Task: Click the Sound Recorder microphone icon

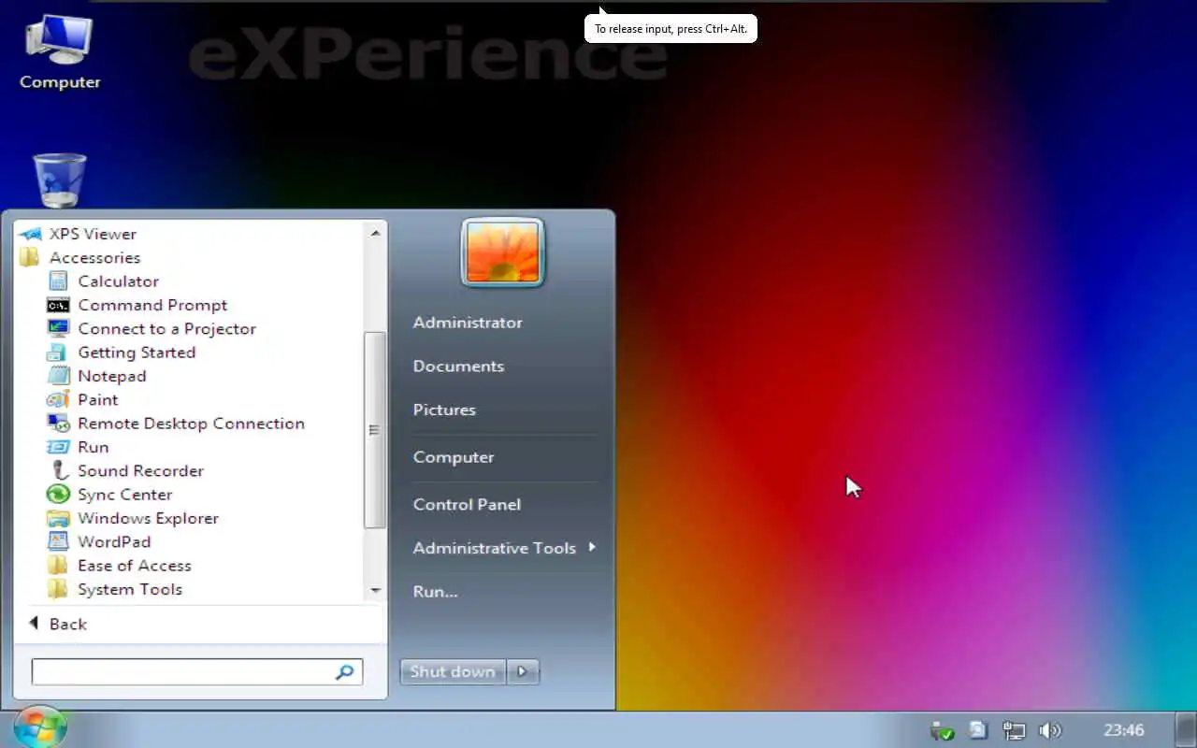Action: [60, 470]
